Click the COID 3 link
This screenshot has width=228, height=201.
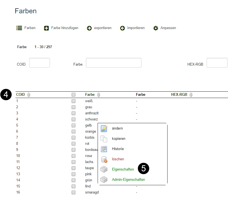pos(17,113)
